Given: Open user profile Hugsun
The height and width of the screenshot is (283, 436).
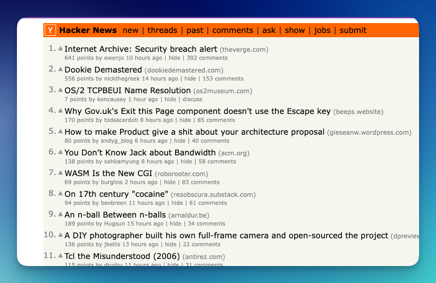Looking at the screenshot, I should (114, 224).
